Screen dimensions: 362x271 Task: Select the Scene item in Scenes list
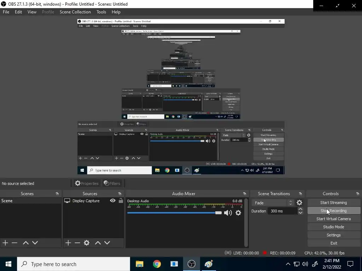click(30, 201)
